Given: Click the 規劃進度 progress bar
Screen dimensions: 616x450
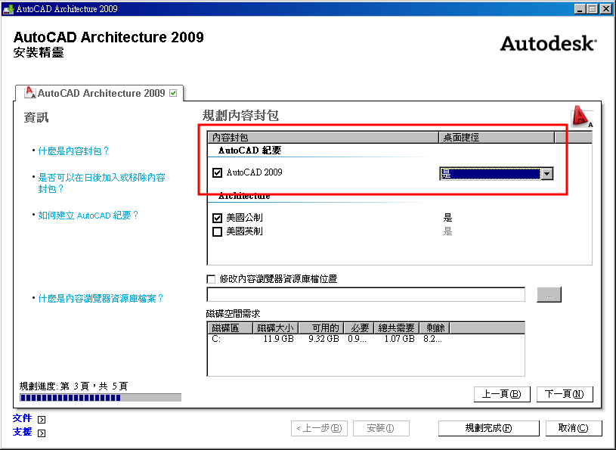Looking at the screenshot, I should 101,398.
